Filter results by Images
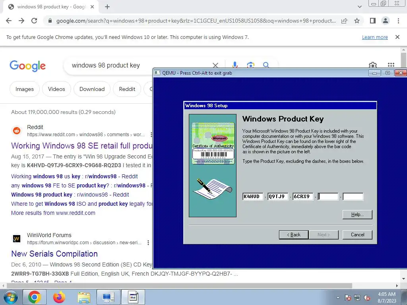 24,89
